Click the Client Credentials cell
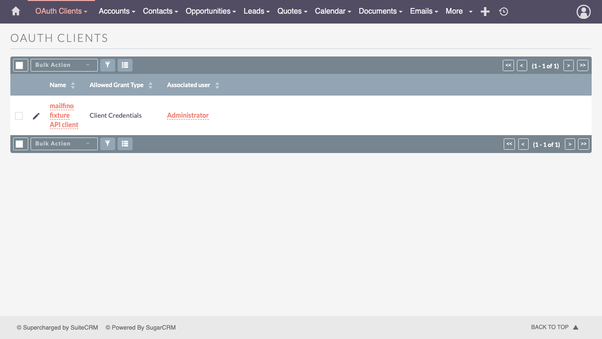 point(116,115)
